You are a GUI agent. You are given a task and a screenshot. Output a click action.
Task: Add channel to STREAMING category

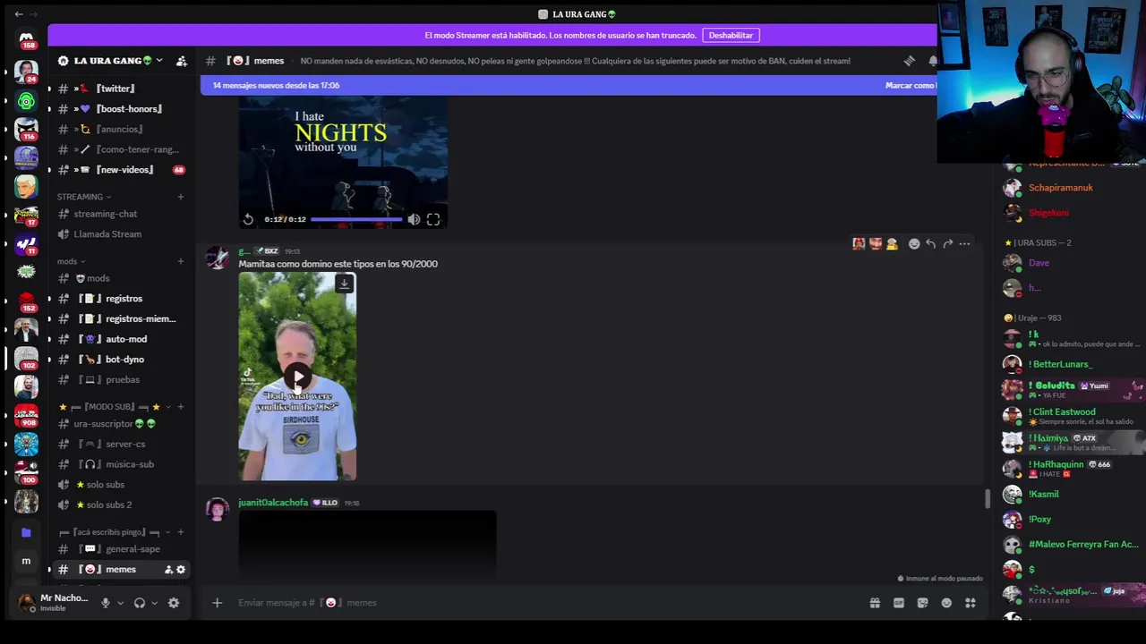[x=181, y=197]
